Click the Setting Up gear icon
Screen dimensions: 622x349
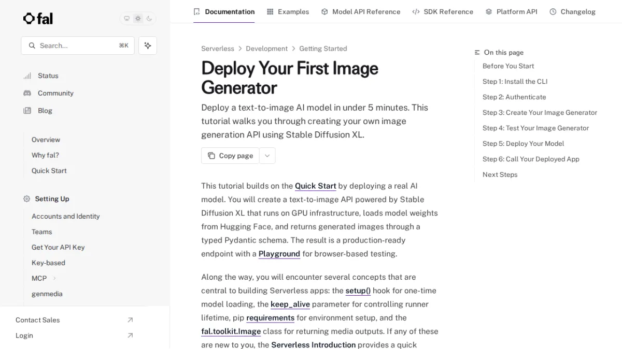click(x=27, y=199)
